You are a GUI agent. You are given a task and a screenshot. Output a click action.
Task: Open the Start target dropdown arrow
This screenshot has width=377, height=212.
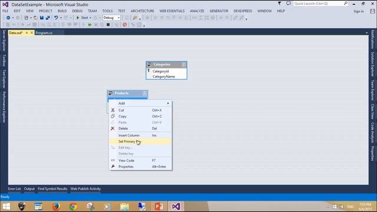point(90,18)
